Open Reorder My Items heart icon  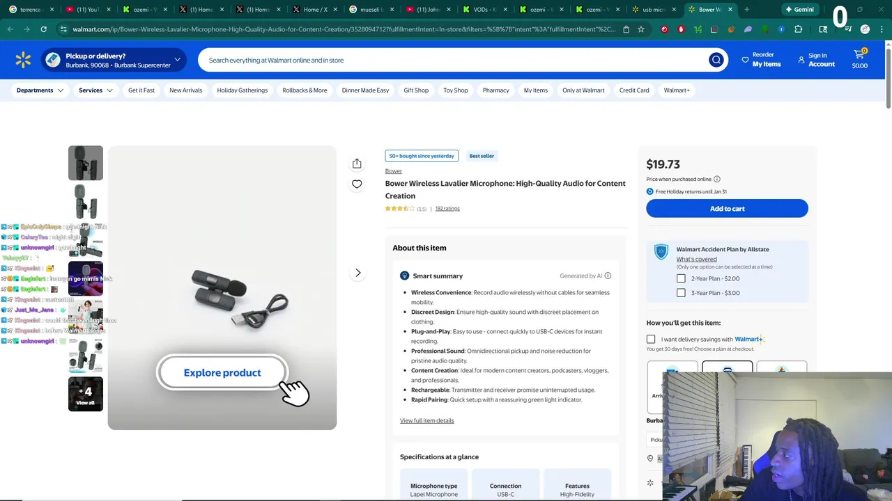[x=746, y=60]
